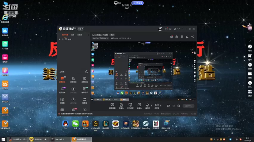254x142 pixels.
Task: Open the taskbar clock showing 2022/4/4
Action: (248, 139)
